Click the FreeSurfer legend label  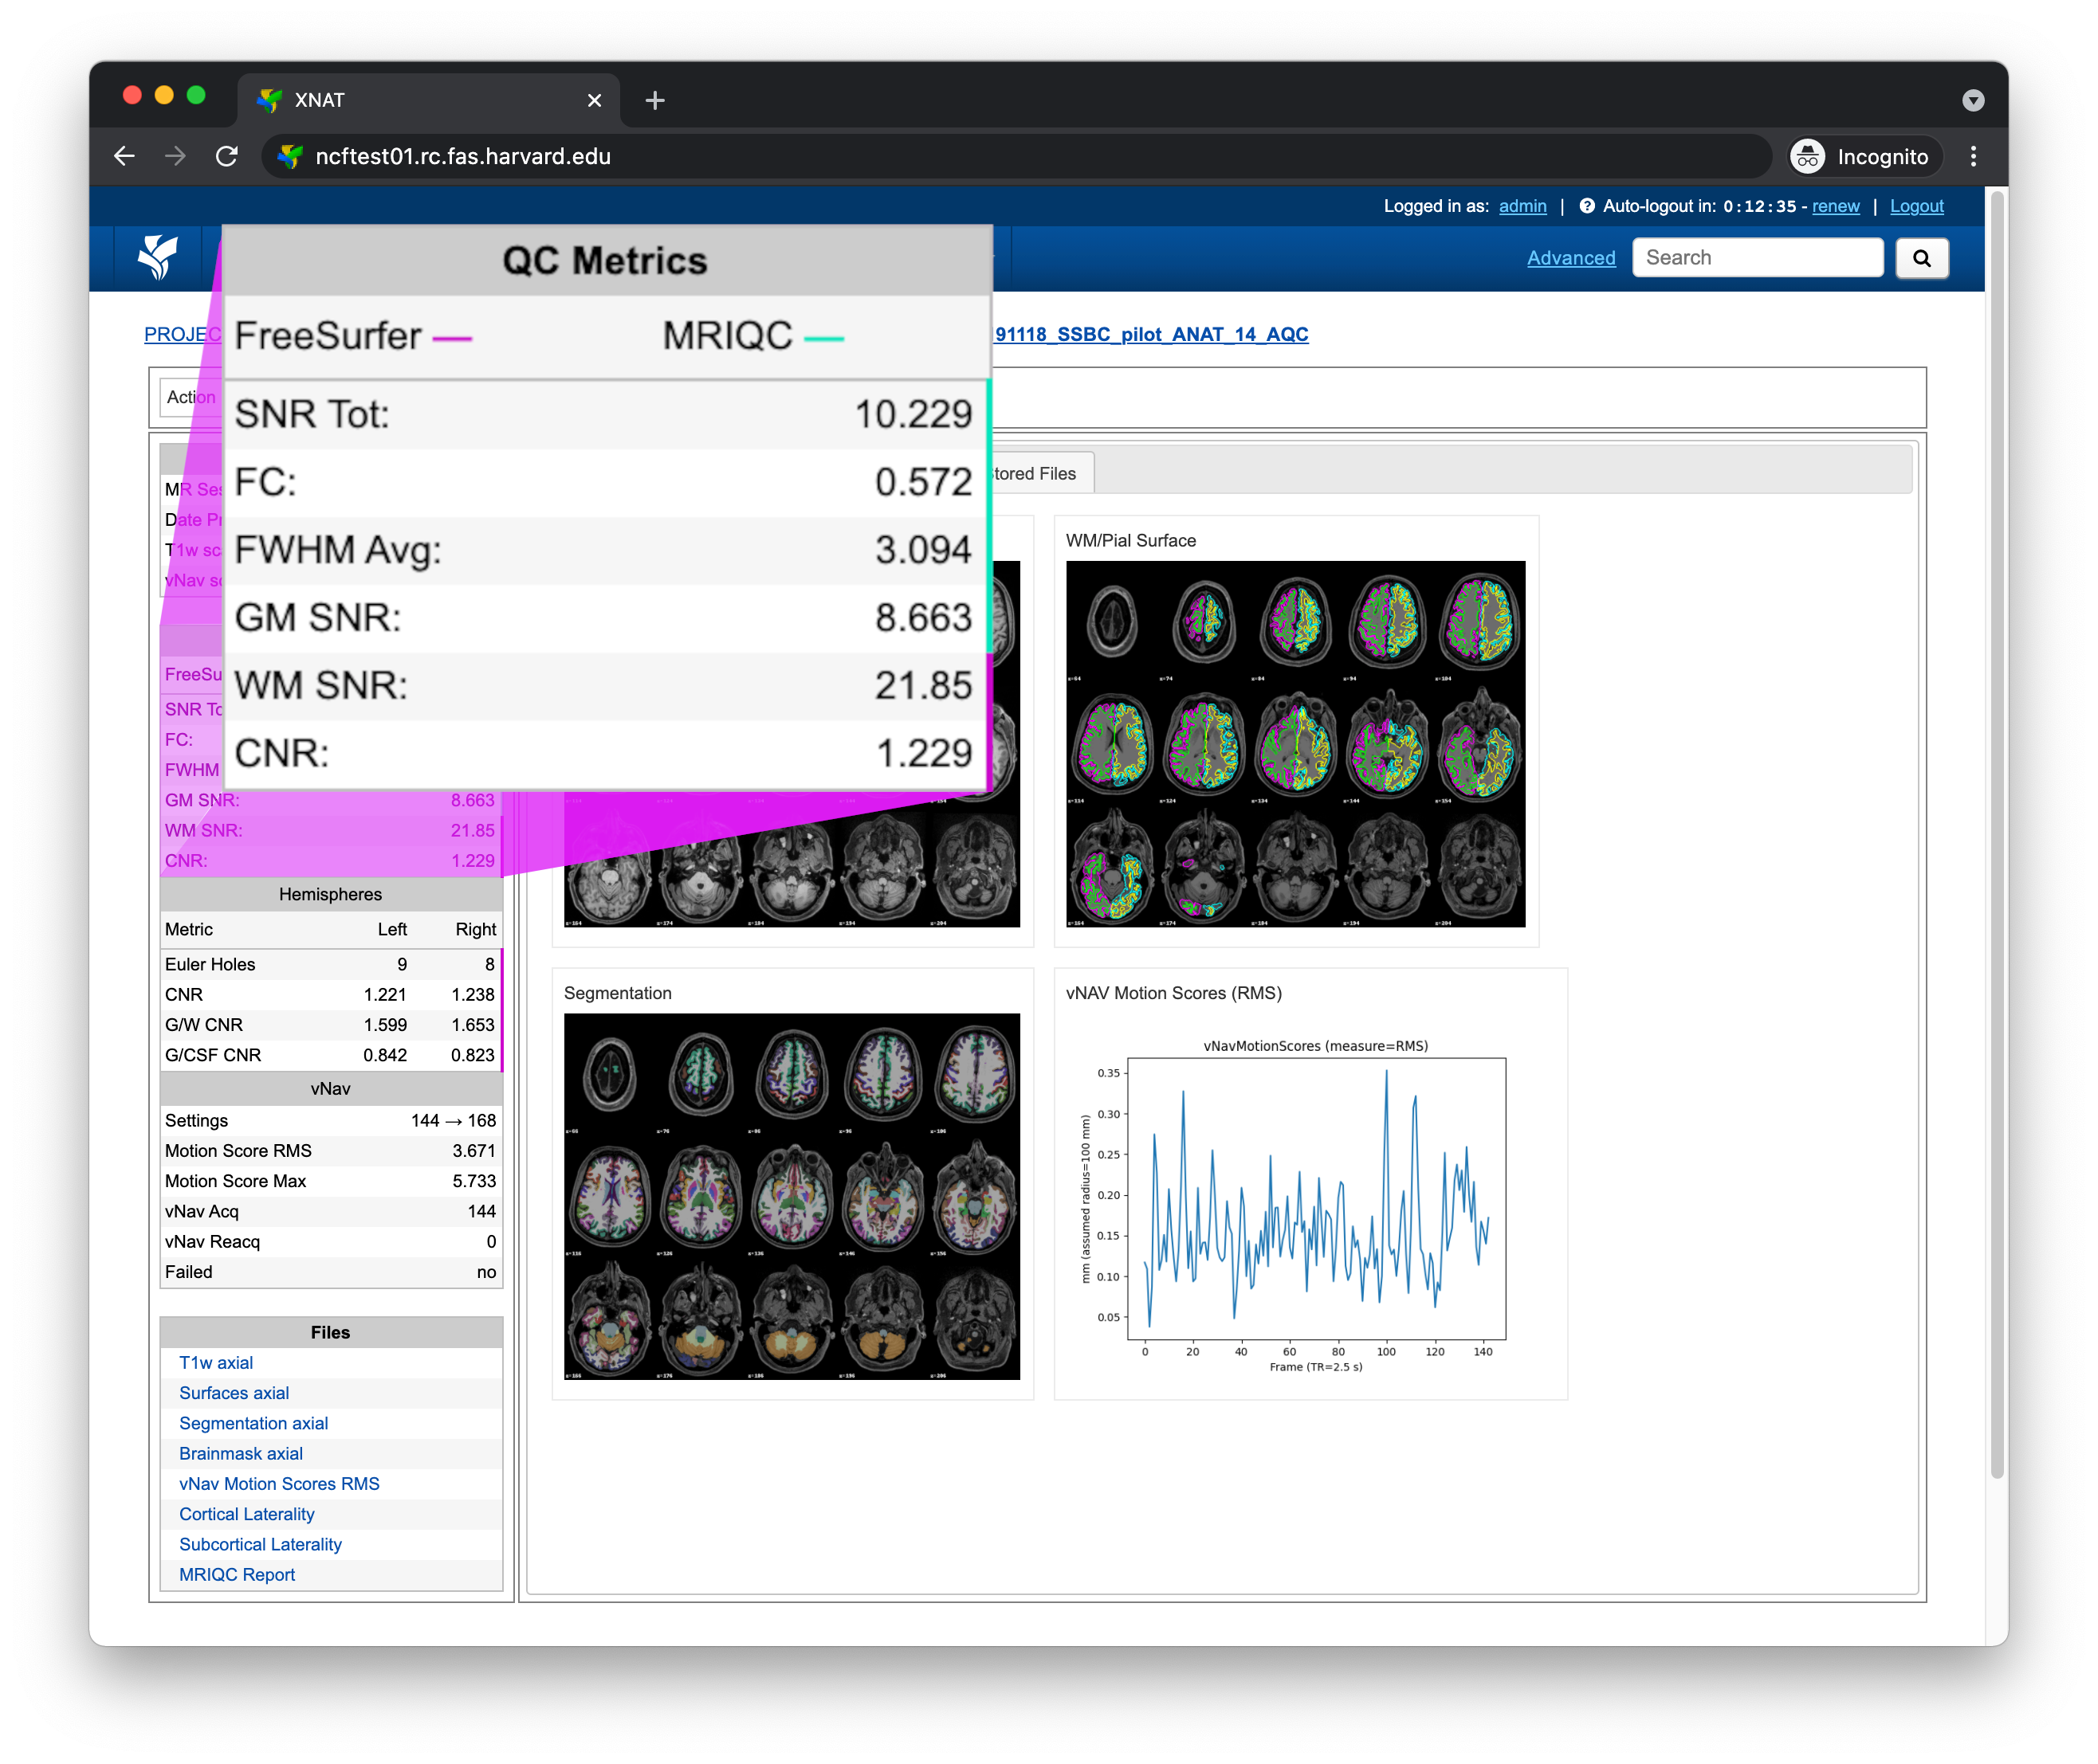tap(328, 336)
